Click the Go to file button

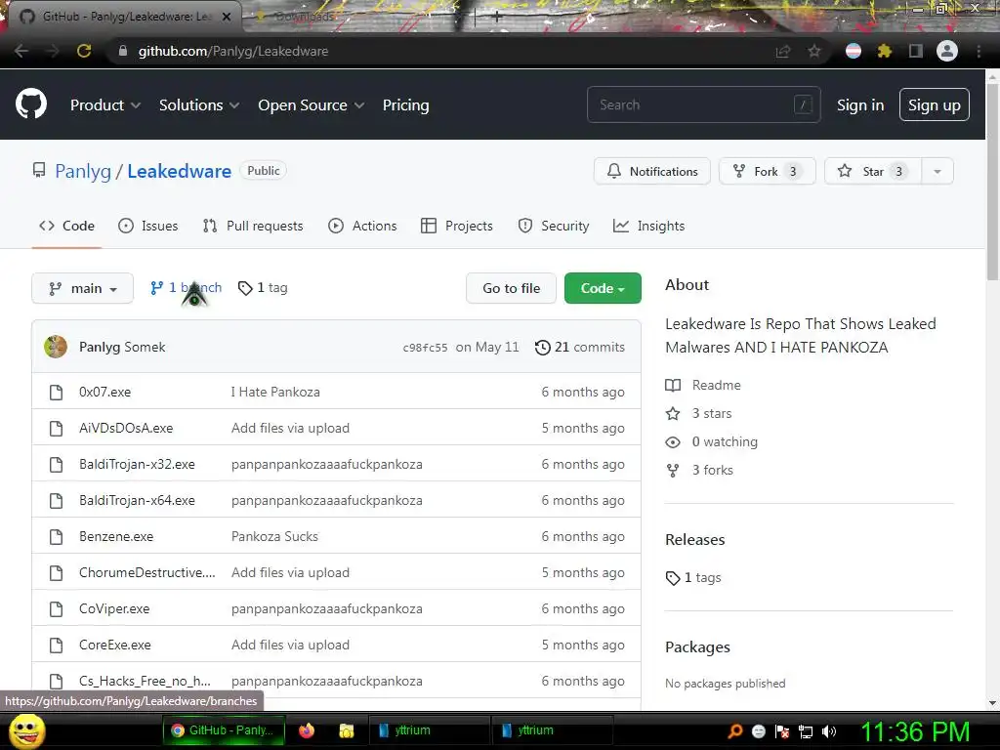511,288
